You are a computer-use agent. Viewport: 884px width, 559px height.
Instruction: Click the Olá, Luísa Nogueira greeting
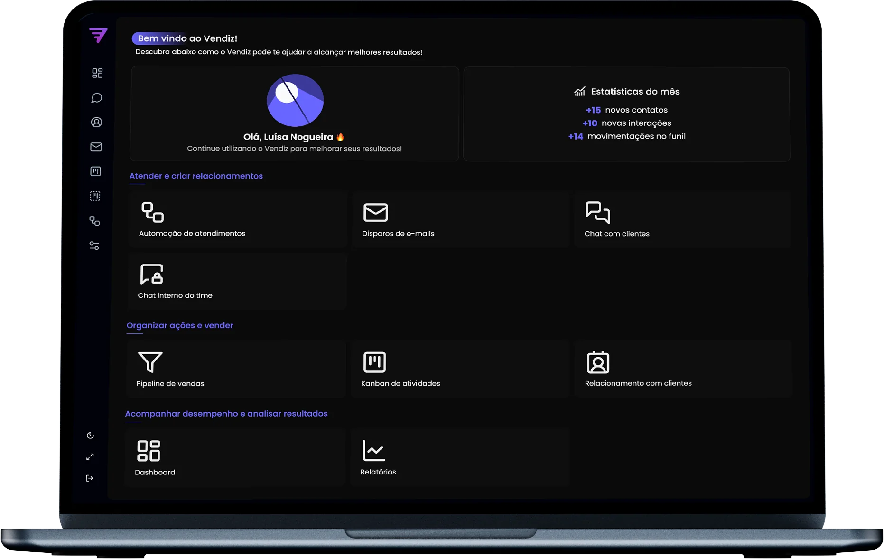[x=294, y=137]
